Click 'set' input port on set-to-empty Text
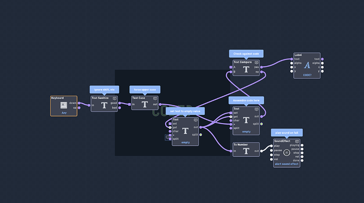The height and width of the screenshot is (203, 364). [170, 124]
